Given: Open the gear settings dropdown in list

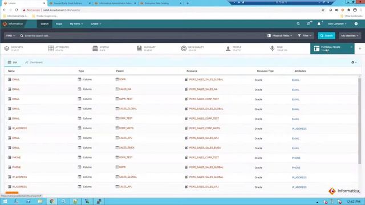Looking at the screenshot, I should point(354,62).
